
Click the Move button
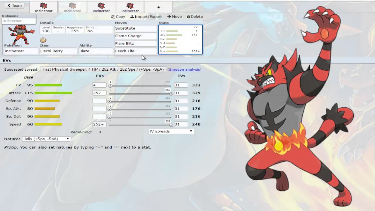pyautogui.click(x=175, y=17)
